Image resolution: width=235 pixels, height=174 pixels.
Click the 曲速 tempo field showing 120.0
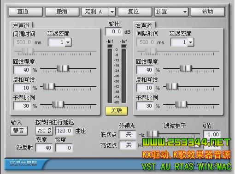(64, 131)
